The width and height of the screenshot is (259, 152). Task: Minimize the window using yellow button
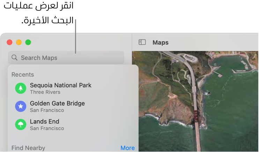click(19, 42)
